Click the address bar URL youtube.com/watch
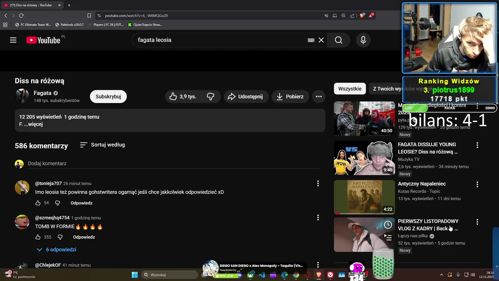Viewport: 499px width, 281px height. click(x=136, y=16)
